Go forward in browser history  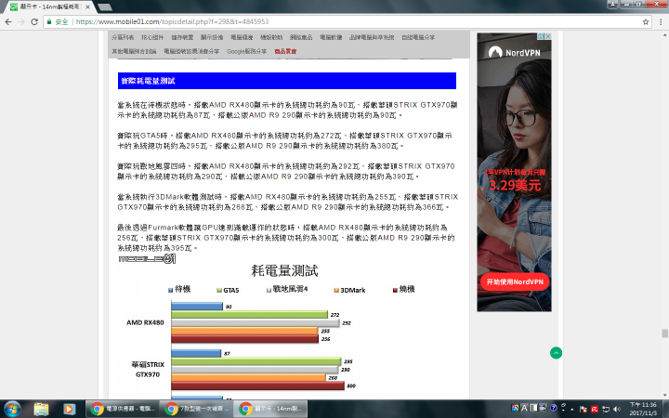pyautogui.click(x=21, y=21)
